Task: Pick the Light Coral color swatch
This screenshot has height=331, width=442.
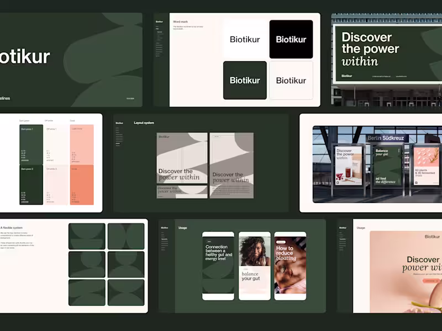Action: (x=82, y=145)
